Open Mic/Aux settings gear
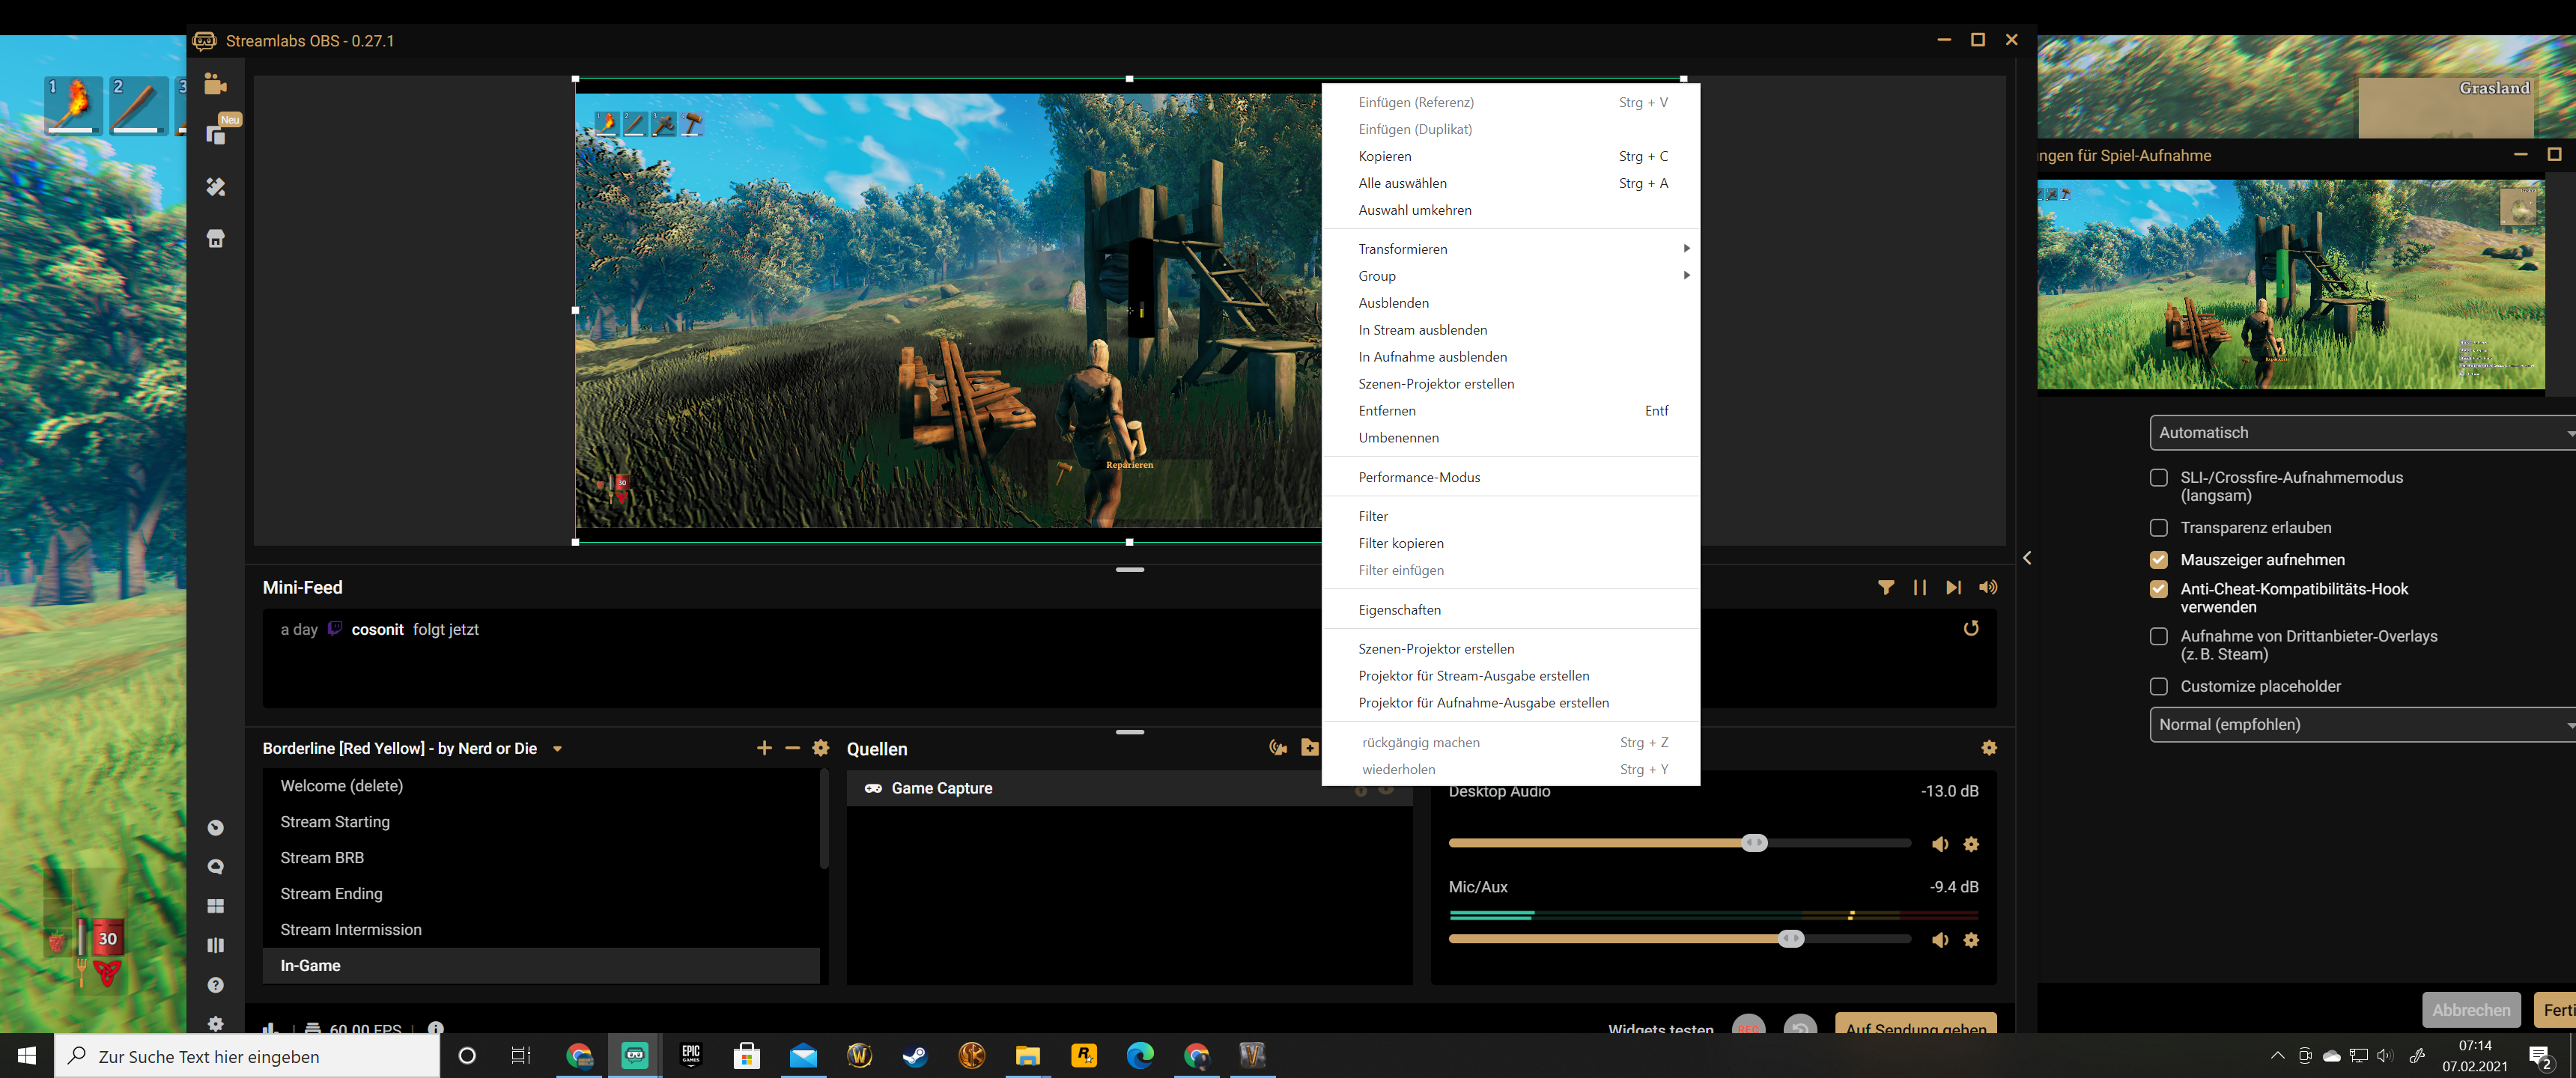This screenshot has height=1078, width=2576. point(1971,940)
